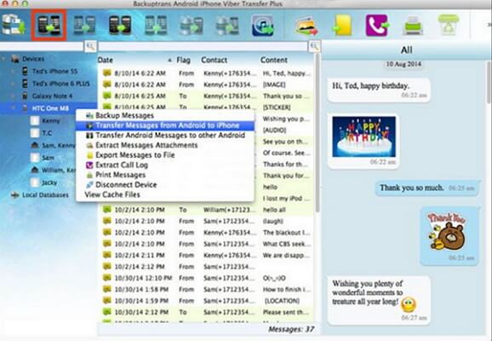Choose Transfer Android Messages to other Android
This screenshot has width=492, height=341.
165,136
